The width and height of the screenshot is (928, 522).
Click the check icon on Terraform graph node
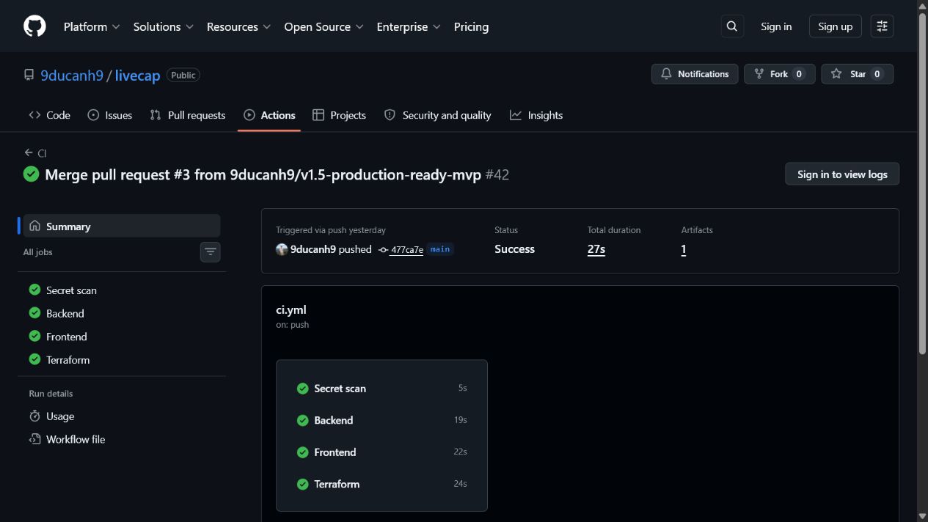click(302, 484)
